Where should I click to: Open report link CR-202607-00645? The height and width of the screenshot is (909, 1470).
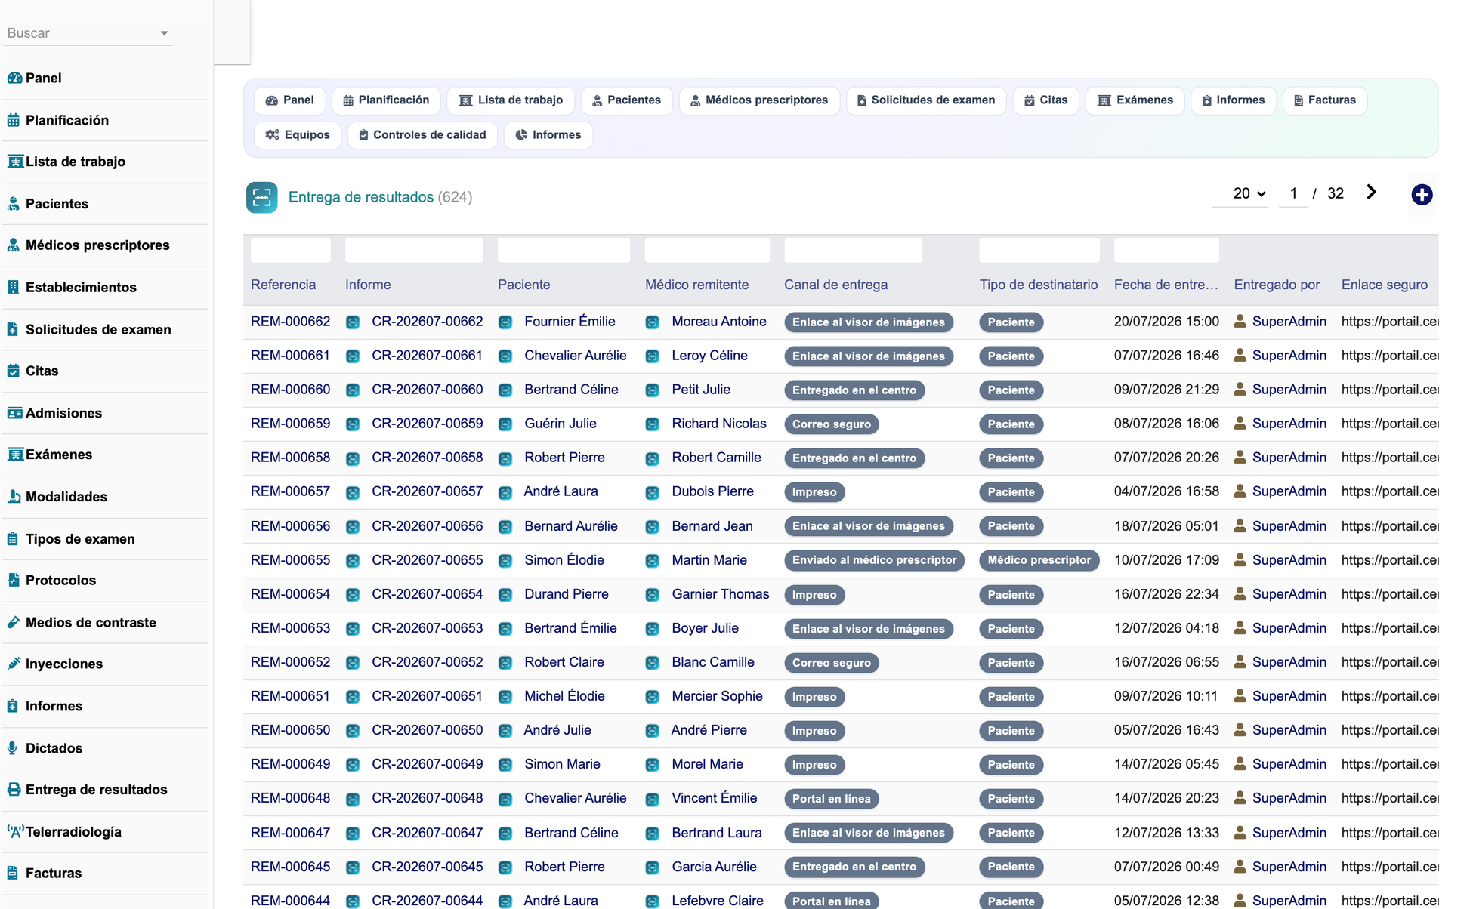pos(427,867)
